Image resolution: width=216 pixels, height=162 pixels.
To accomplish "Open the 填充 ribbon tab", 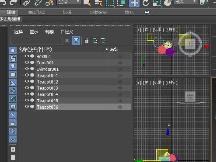I will (129, 12).
